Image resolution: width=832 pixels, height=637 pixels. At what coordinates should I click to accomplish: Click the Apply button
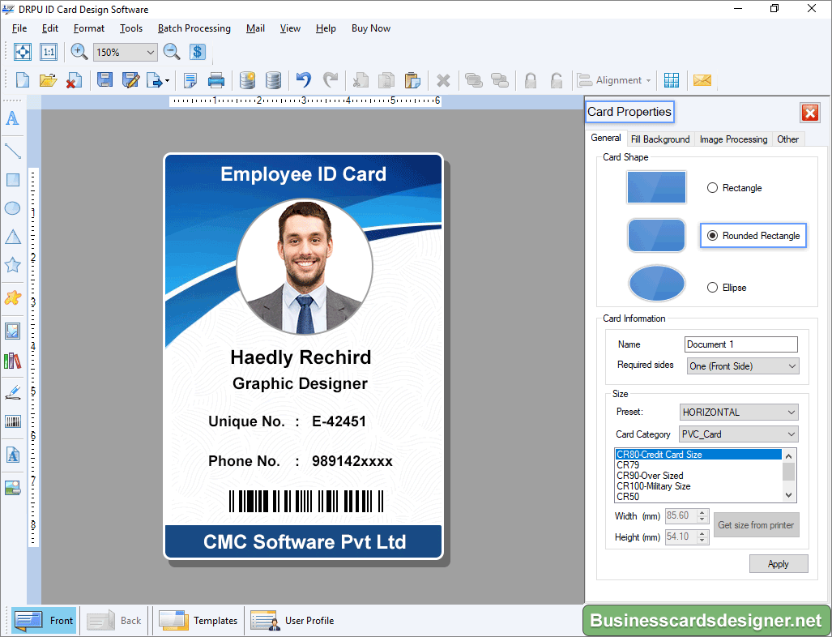779,564
